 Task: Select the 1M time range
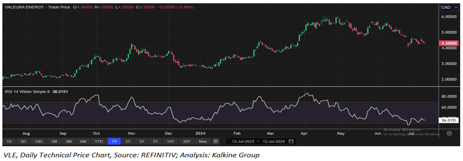54,141
